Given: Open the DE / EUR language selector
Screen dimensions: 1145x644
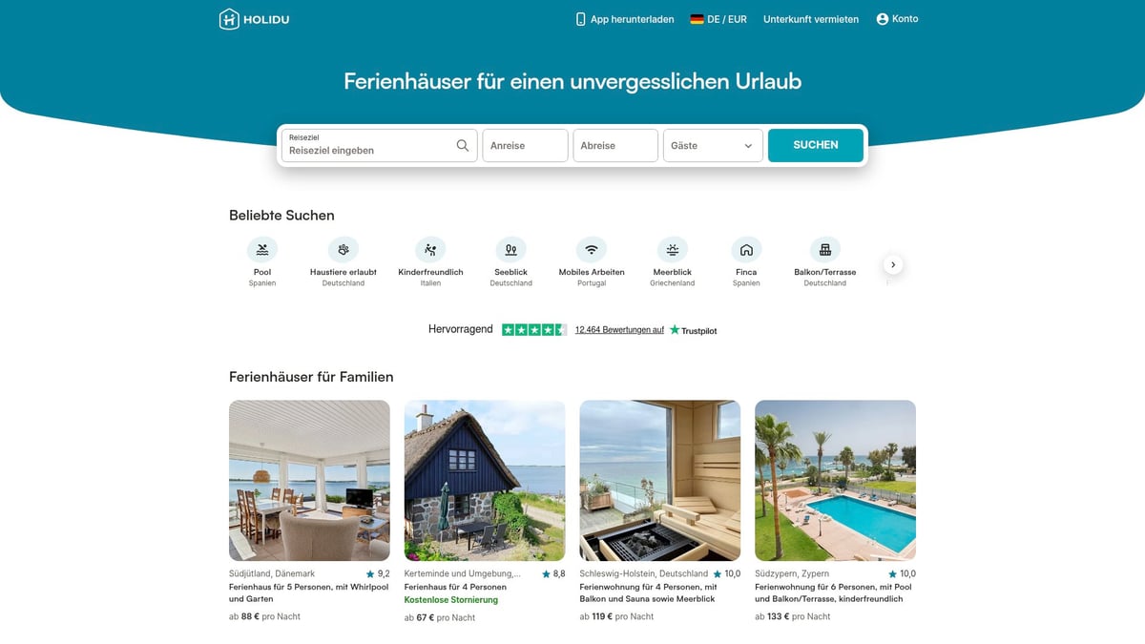Looking at the screenshot, I should 718,19.
